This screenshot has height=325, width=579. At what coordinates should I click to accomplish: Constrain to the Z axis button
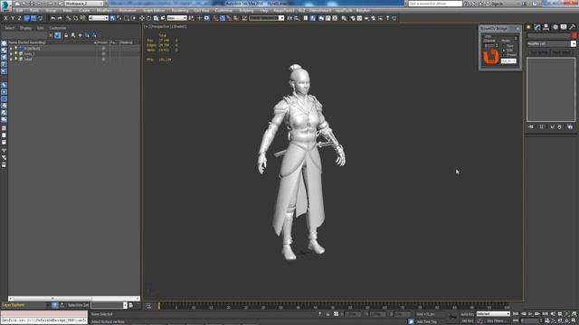pyautogui.click(x=20, y=18)
